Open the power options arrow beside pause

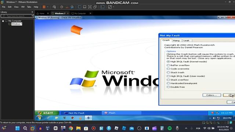pyautogui.click(x=48, y=7)
